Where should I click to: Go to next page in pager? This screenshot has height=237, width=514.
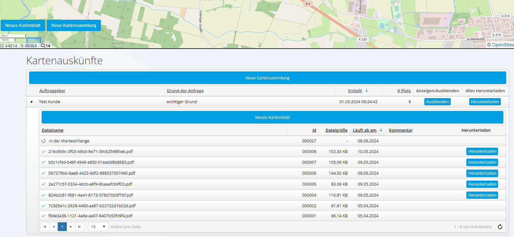pos(71,227)
